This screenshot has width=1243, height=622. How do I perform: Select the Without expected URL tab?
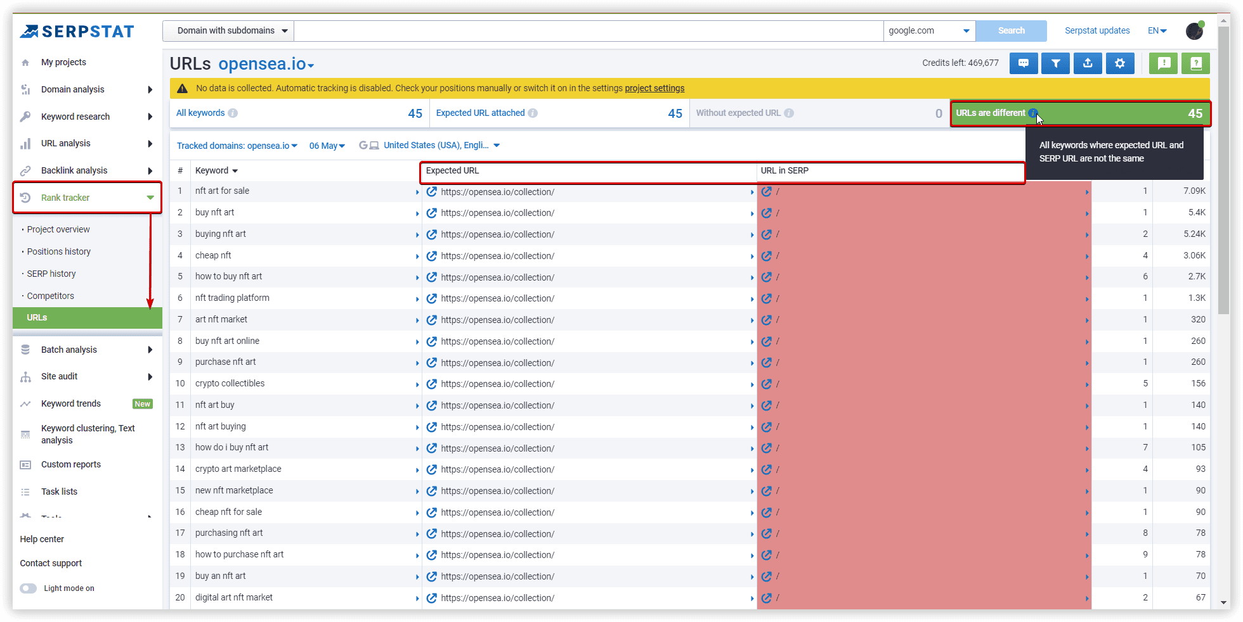[x=819, y=113]
